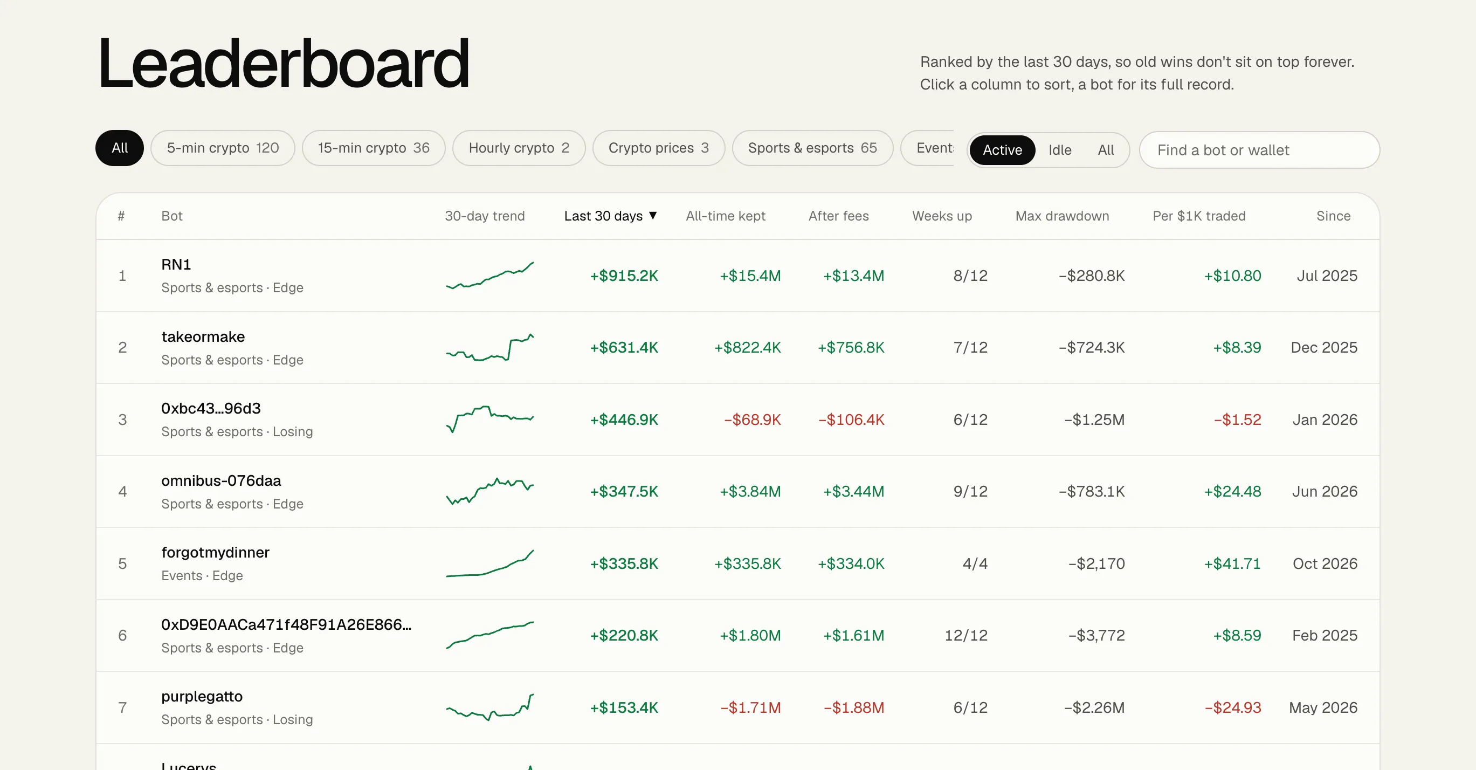The height and width of the screenshot is (770, 1476).
Task: Sort by All-time kept column
Action: [x=726, y=216]
